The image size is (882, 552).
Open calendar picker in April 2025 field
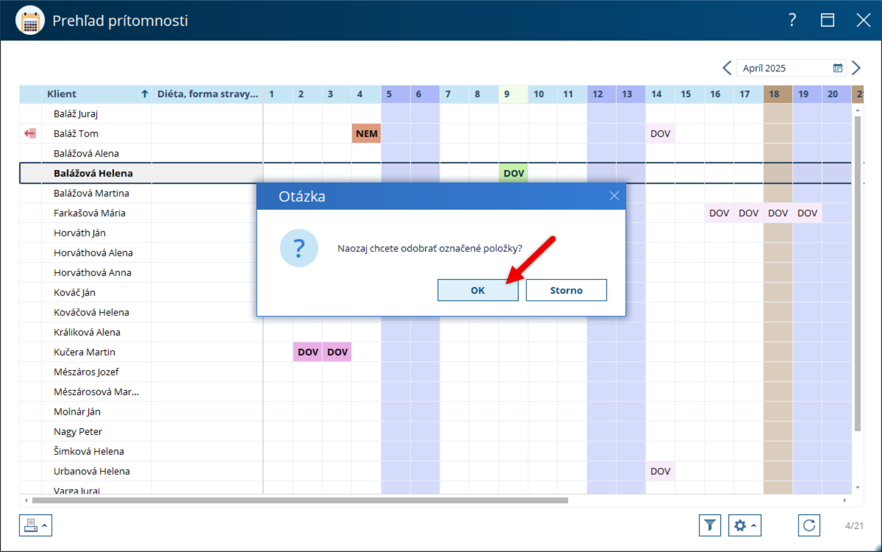point(838,68)
